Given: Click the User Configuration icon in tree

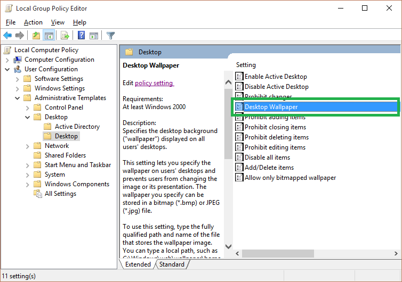Looking at the screenshot, I should [18, 69].
